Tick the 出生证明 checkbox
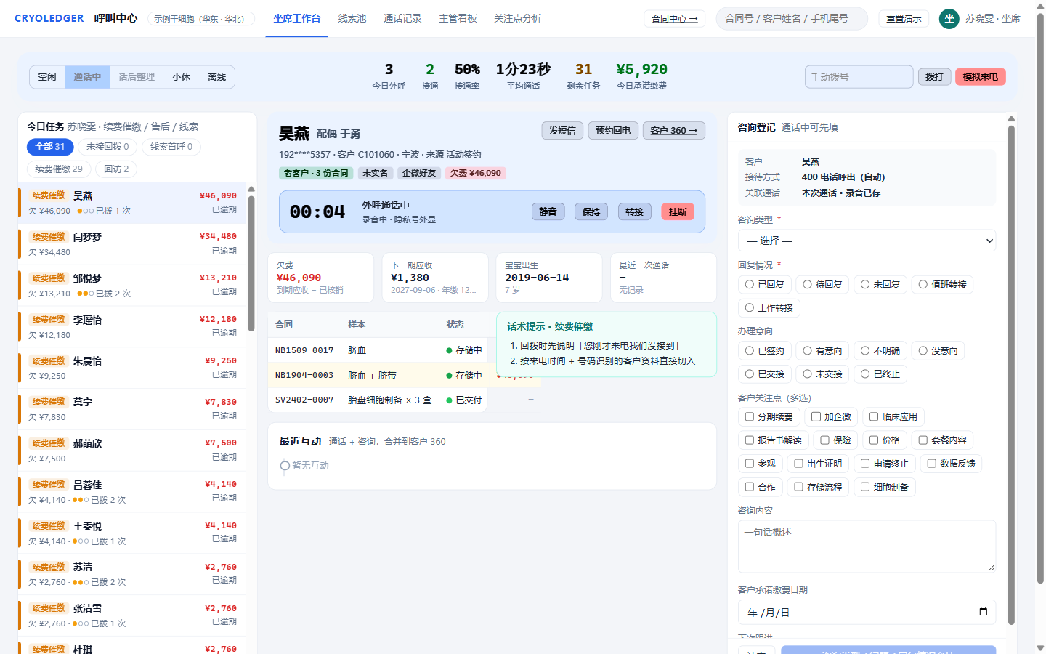The width and height of the screenshot is (1046, 654). (x=799, y=463)
